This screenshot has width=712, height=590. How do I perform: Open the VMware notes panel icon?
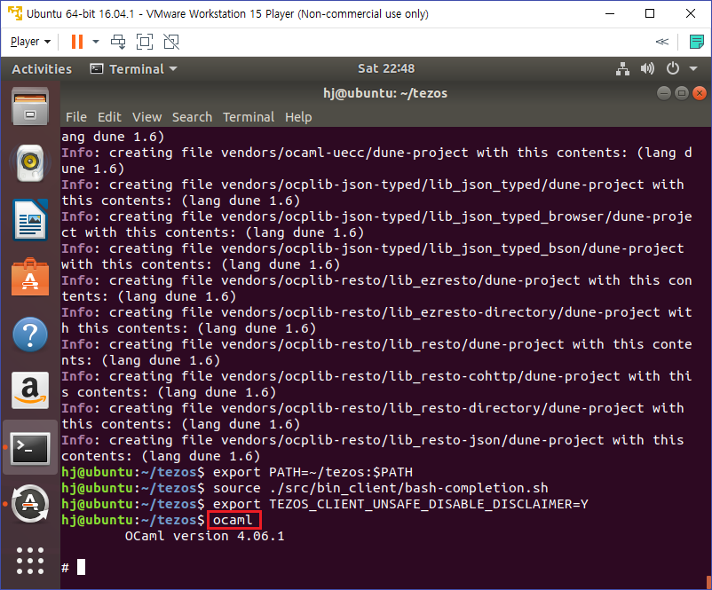pos(696,42)
